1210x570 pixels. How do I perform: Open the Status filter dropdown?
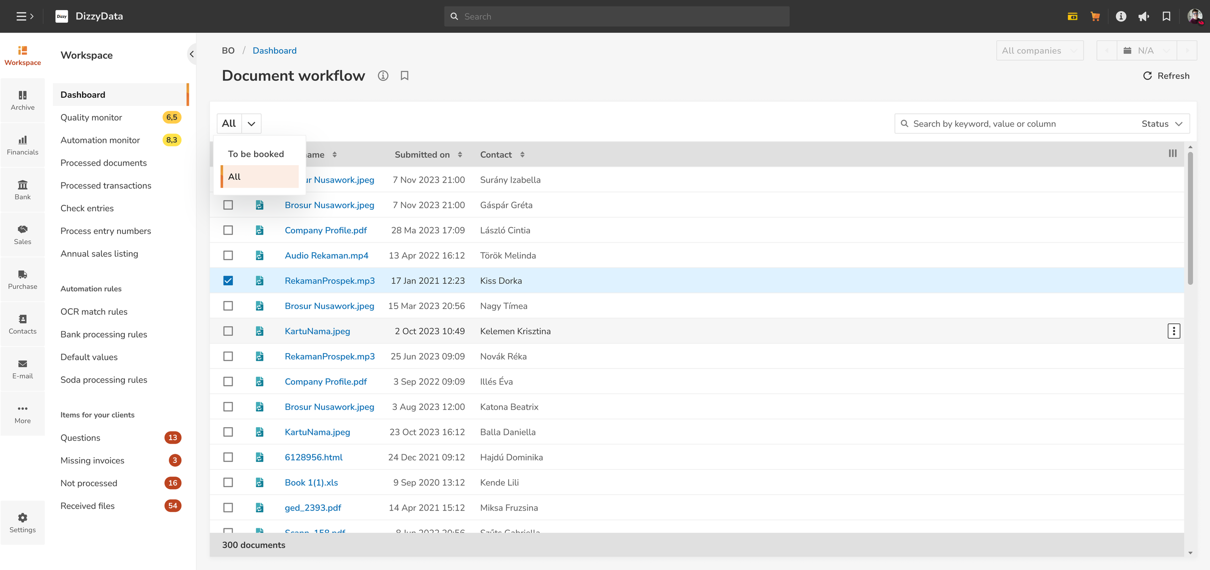tap(1162, 124)
